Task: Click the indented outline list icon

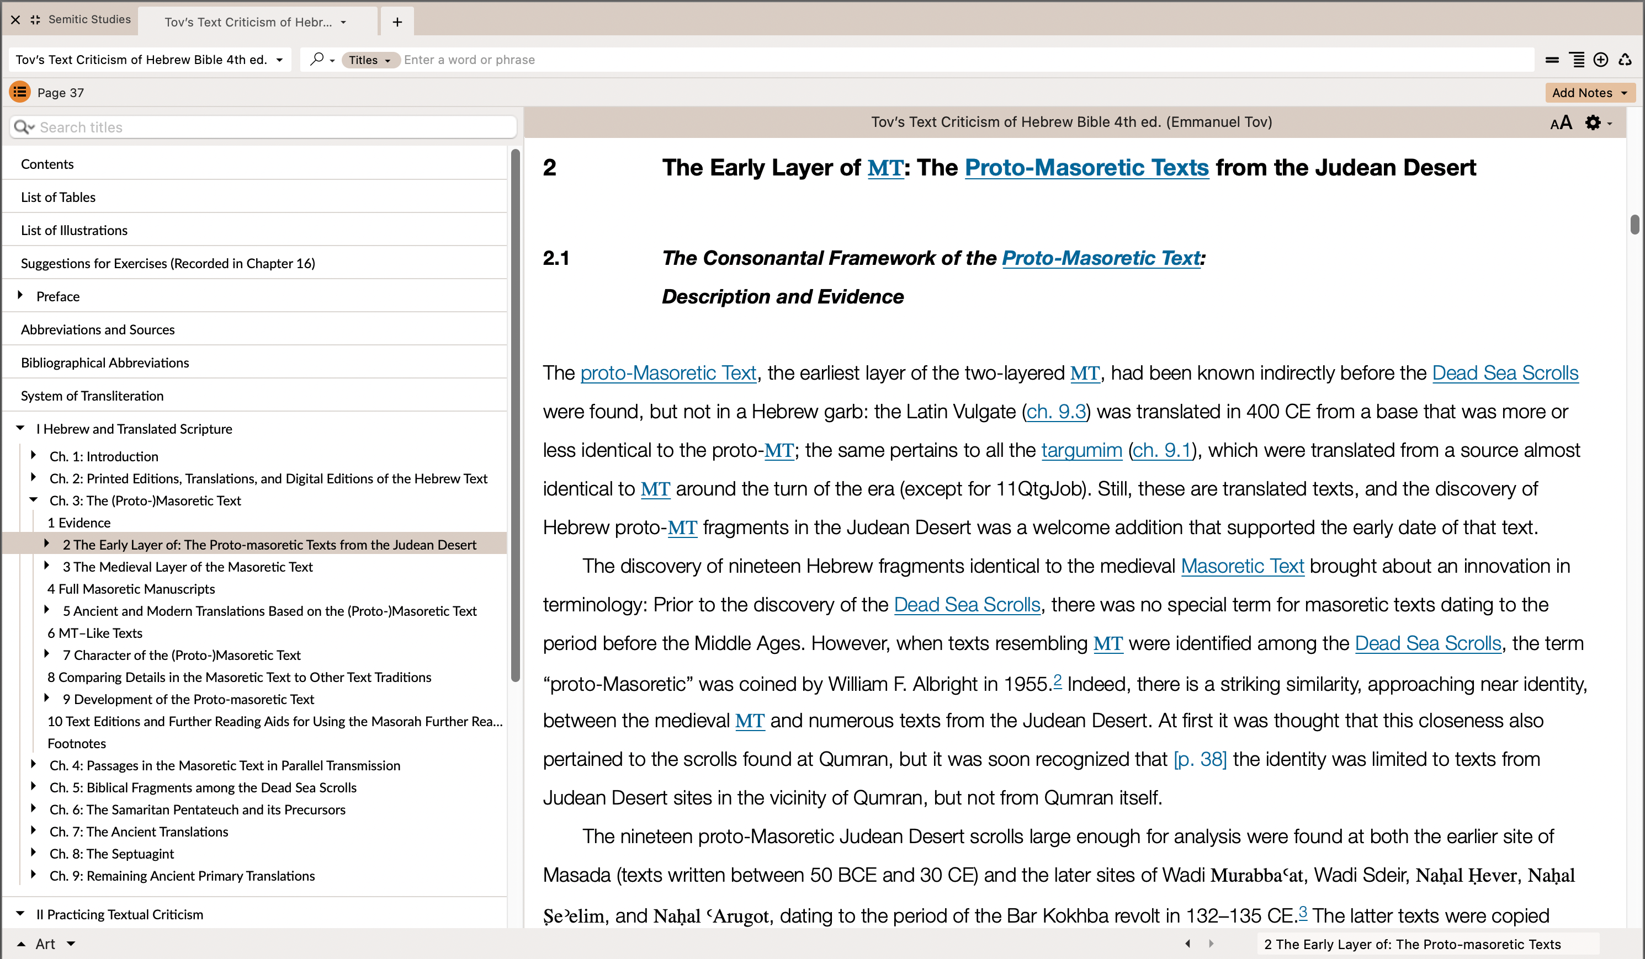Action: pos(1577,60)
